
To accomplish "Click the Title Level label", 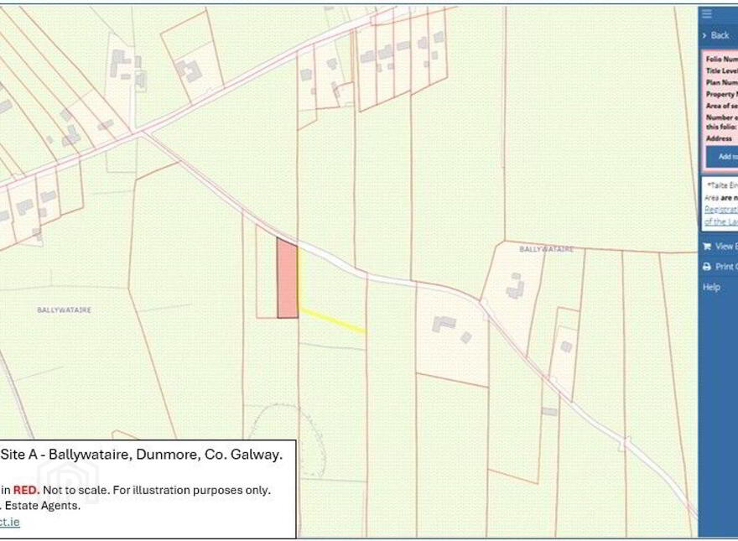I will (721, 70).
